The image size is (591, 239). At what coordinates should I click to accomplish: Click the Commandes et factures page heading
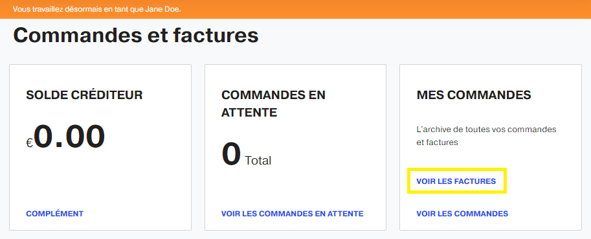pos(136,36)
